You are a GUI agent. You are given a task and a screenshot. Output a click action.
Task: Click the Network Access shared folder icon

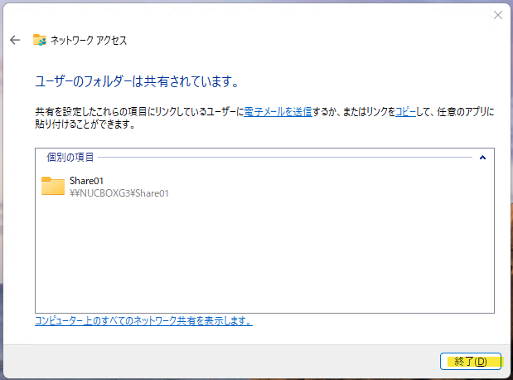[x=39, y=40]
